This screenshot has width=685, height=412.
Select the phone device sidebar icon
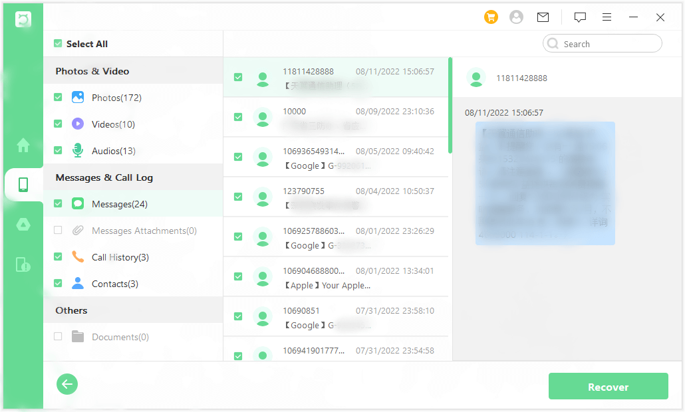coord(23,185)
